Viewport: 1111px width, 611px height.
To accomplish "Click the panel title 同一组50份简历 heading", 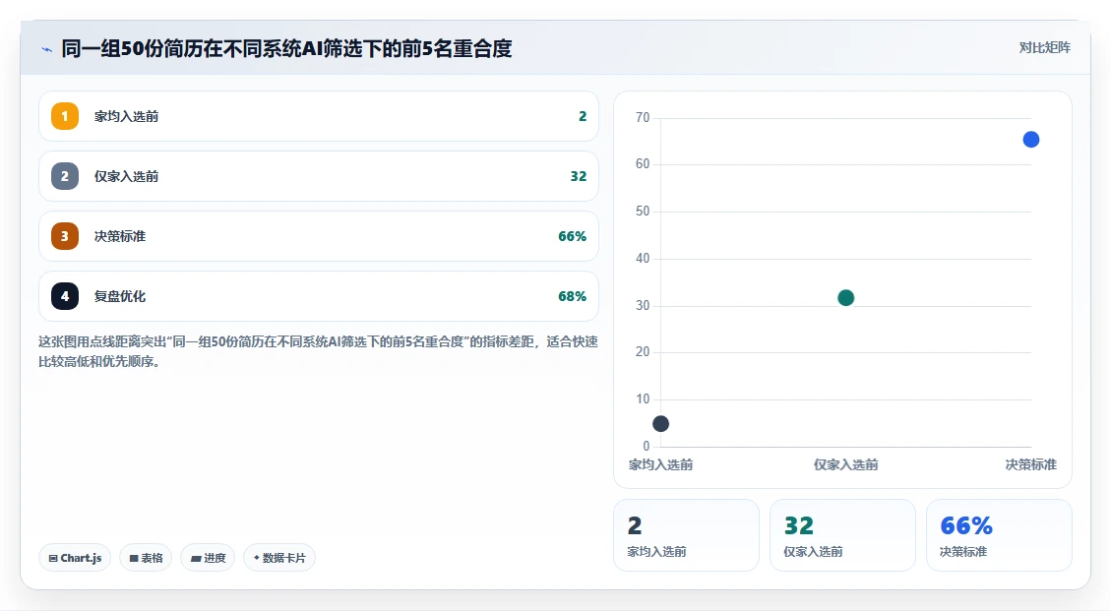I will 286,48.
